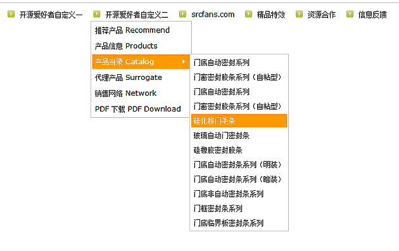Select 玻璃自动门密封条 submenu item
This screenshot has width=399, height=251.
click(239, 136)
